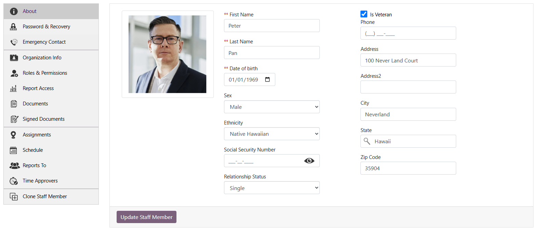Select the Clone Staff Member icon

tap(13, 196)
